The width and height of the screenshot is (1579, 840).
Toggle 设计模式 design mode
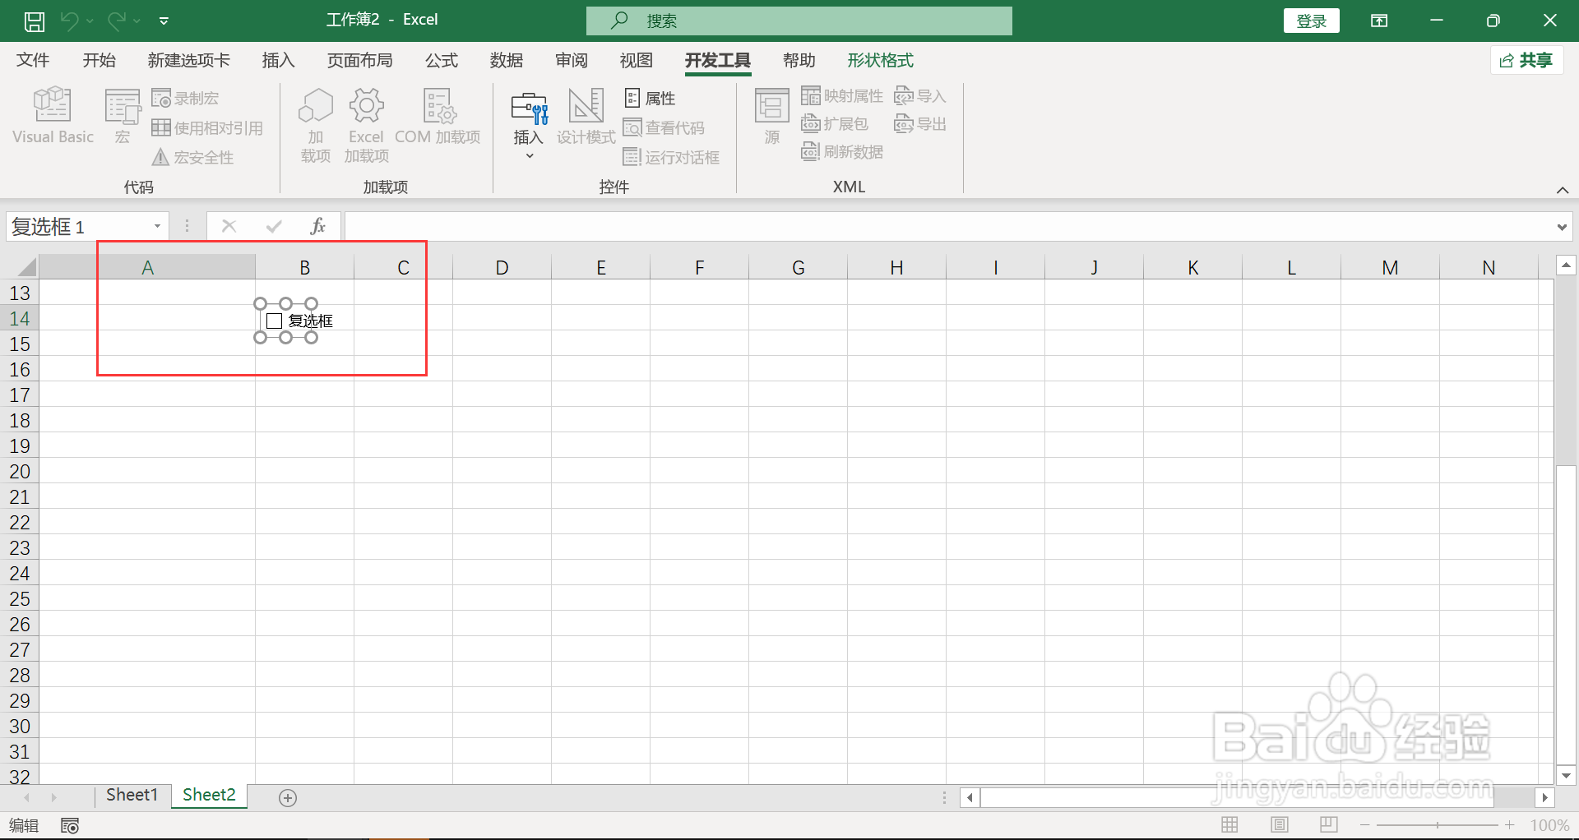pyautogui.click(x=586, y=117)
